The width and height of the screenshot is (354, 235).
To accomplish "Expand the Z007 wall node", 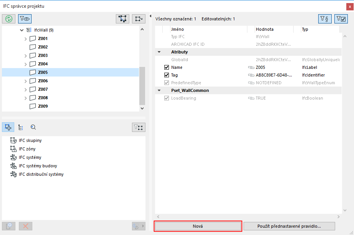I will pyautogui.click(x=25, y=90).
